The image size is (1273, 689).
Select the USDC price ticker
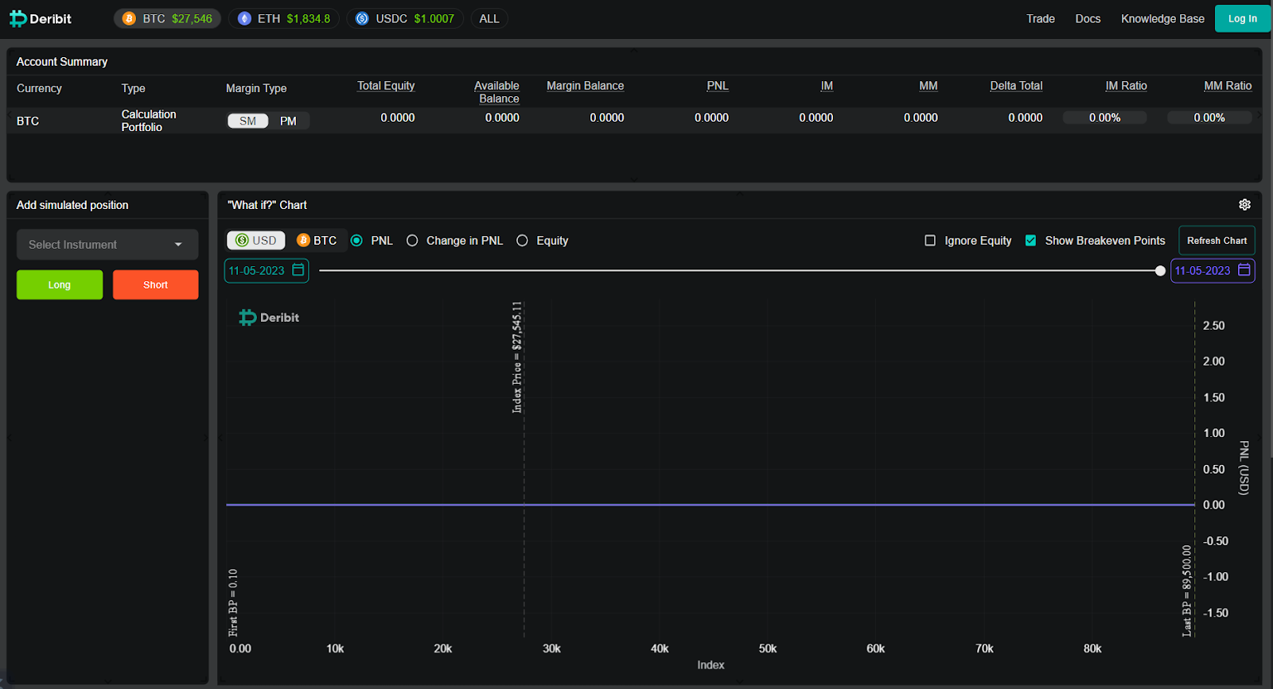tap(404, 18)
